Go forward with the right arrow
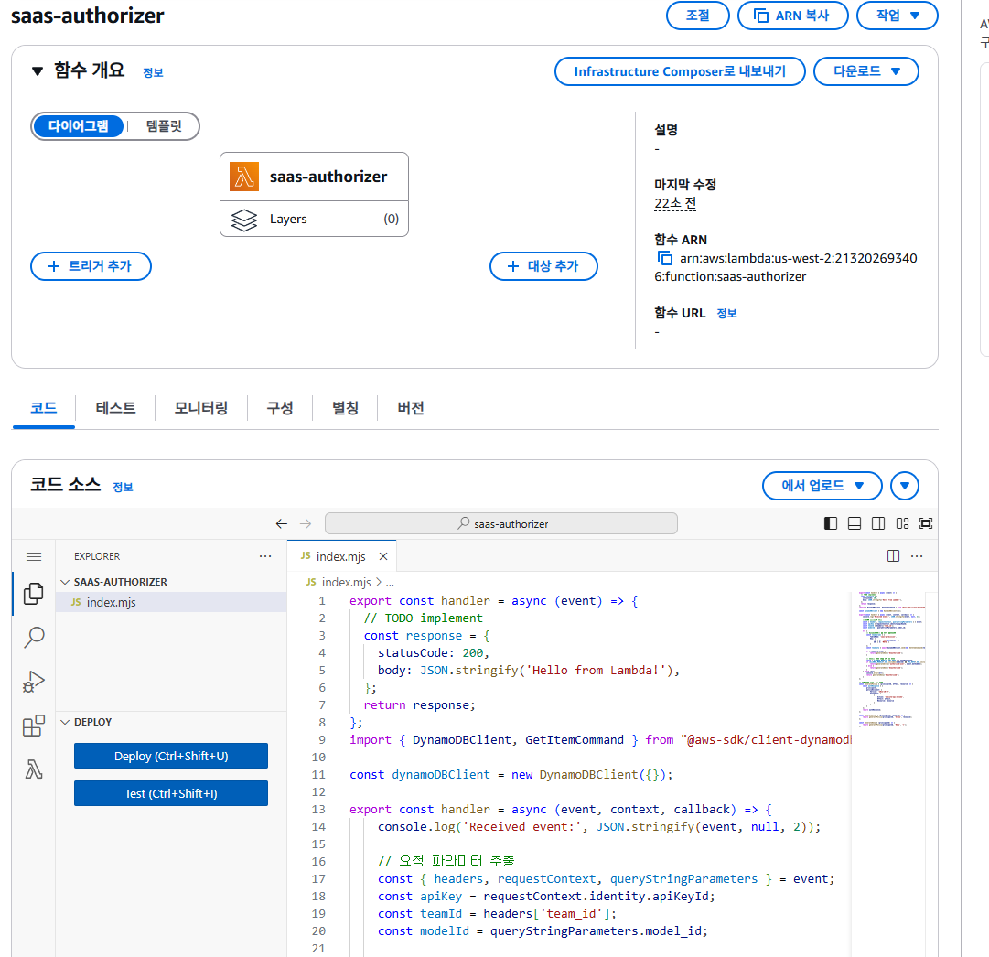 pos(306,523)
